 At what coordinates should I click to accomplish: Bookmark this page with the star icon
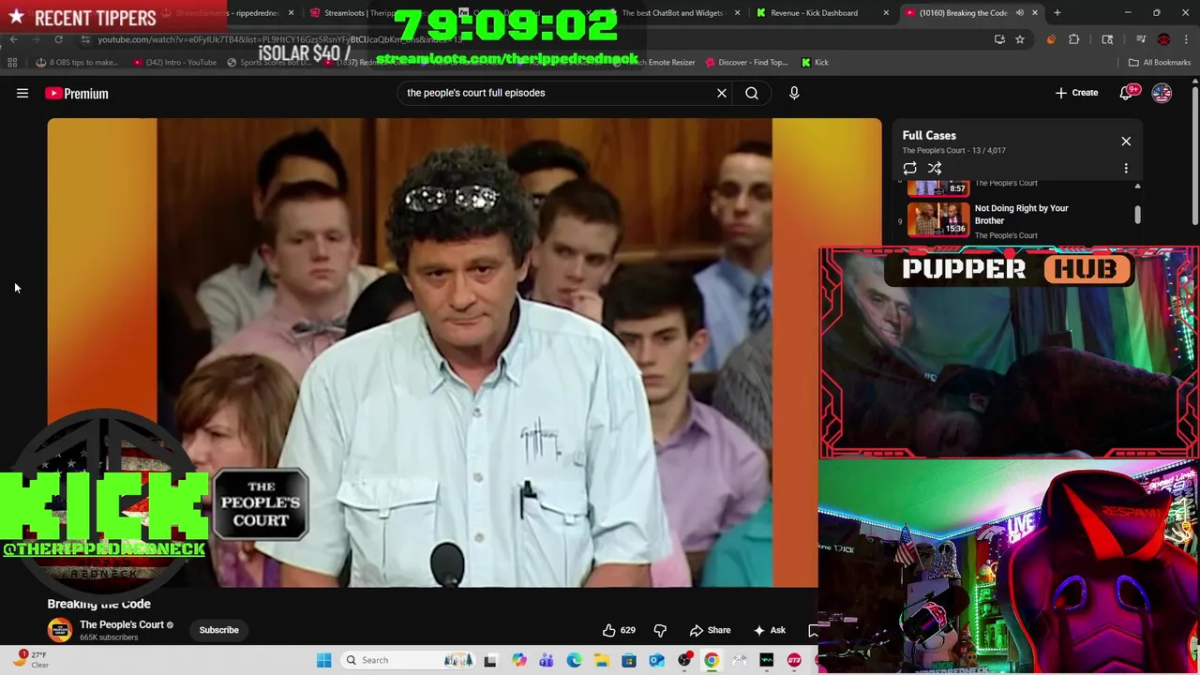[x=1020, y=39]
